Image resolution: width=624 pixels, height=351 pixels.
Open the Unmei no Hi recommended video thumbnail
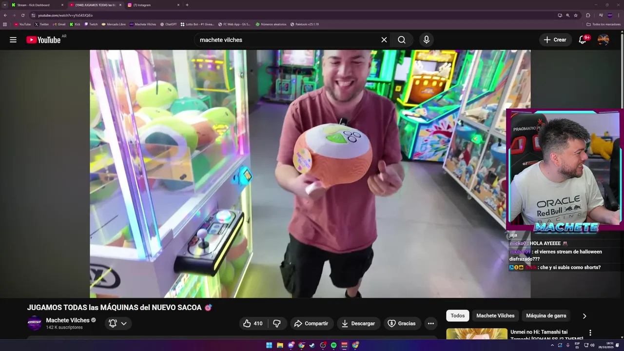click(477, 334)
